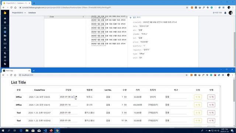
Task: Bookmark localhost page with star icon
Action: pos(187,75)
